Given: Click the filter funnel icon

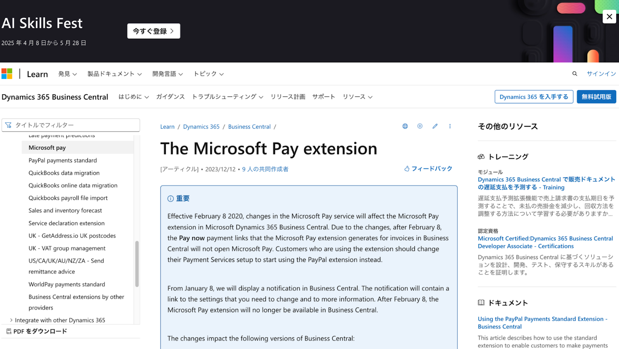Looking at the screenshot, I should point(8,125).
